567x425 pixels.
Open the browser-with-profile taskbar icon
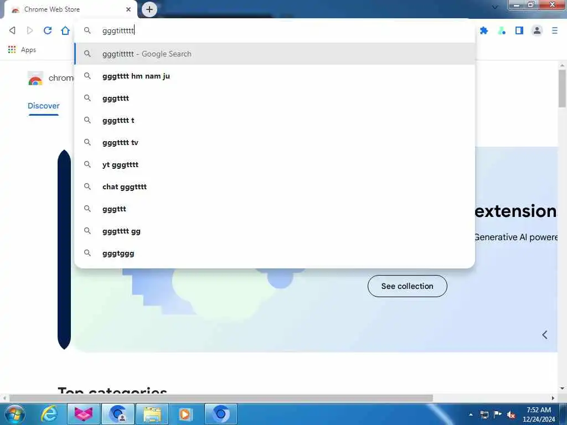118,414
